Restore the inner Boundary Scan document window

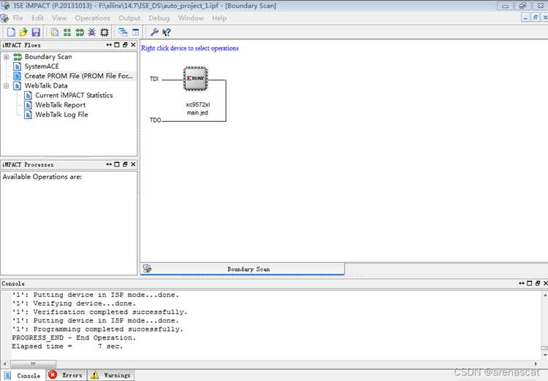pos(535,17)
